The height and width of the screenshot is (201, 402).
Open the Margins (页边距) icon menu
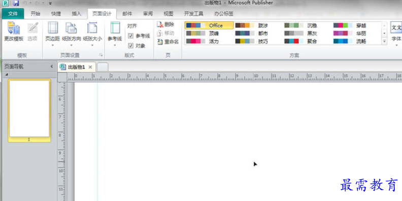coord(53,28)
